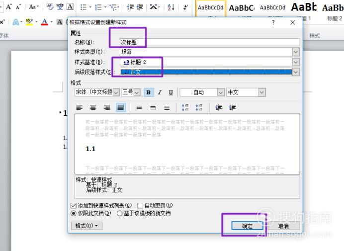The width and height of the screenshot is (344, 251).
Task: Toggle Italic in the style dialog
Action: click(160, 92)
